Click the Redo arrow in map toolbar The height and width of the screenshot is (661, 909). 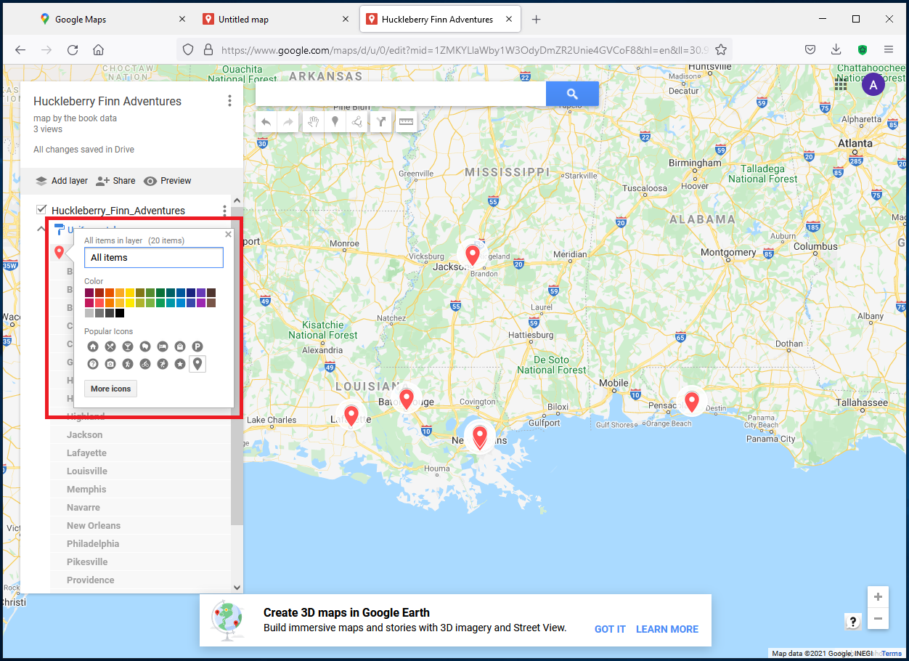(x=289, y=122)
